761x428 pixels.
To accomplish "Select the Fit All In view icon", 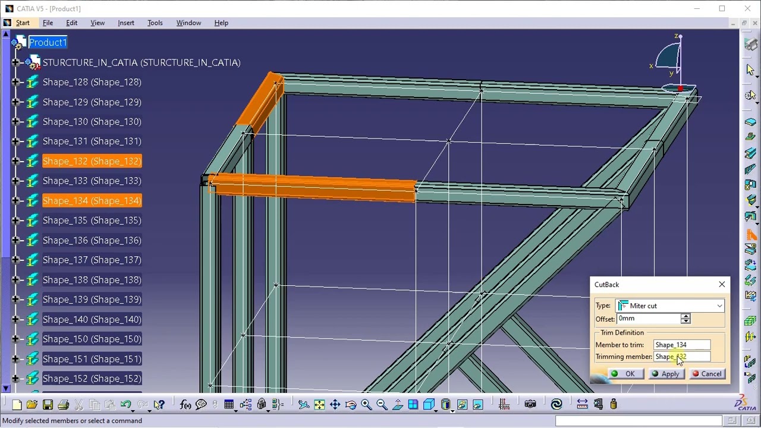I will [319, 405].
